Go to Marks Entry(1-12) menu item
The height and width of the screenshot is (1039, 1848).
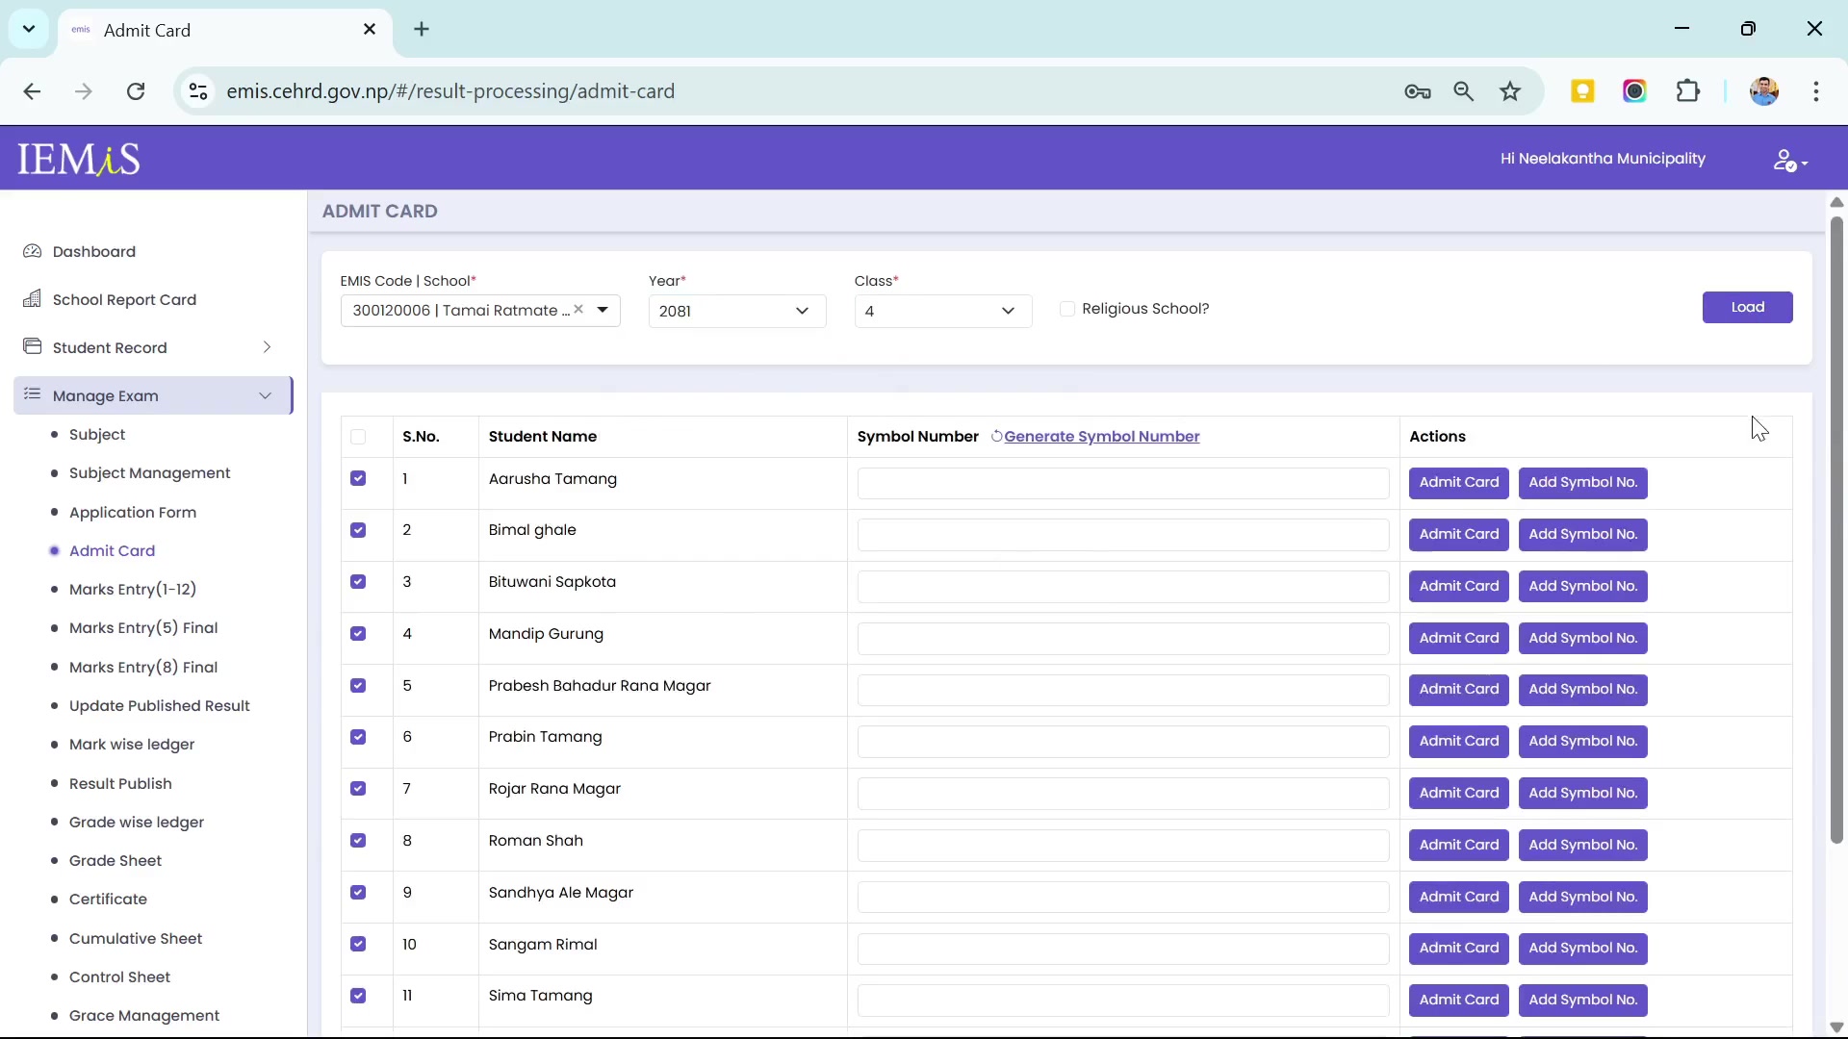[x=133, y=589]
